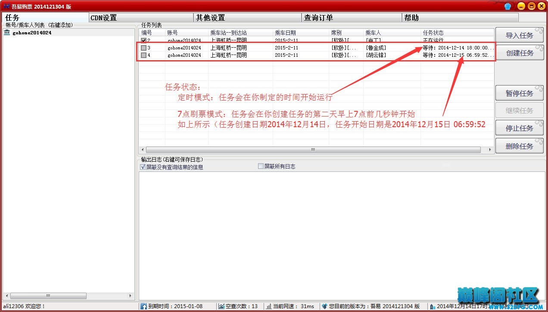Enable the 屏蔽所有日志 checkbox

tap(261, 166)
